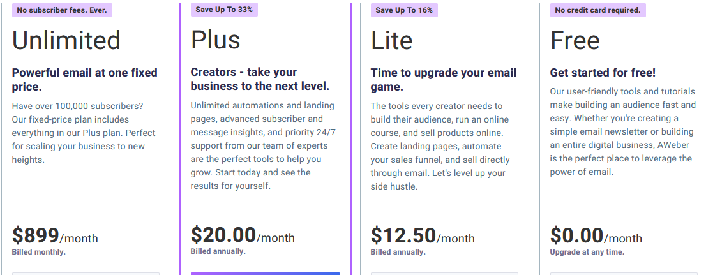
Task: Click the $0.00/month price
Action: [596, 236]
